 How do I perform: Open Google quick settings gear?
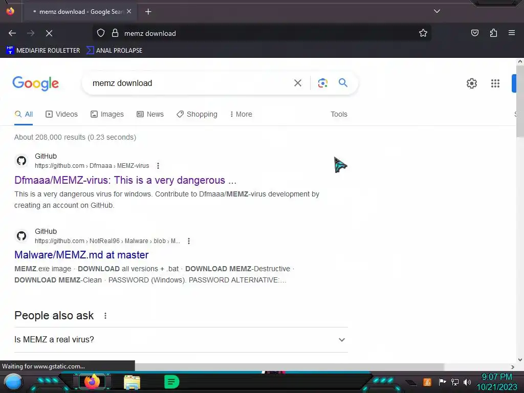(x=471, y=83)
